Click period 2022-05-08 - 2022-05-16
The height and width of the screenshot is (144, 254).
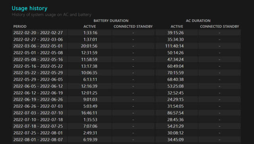pyautogui.click(x=38, y=60)
